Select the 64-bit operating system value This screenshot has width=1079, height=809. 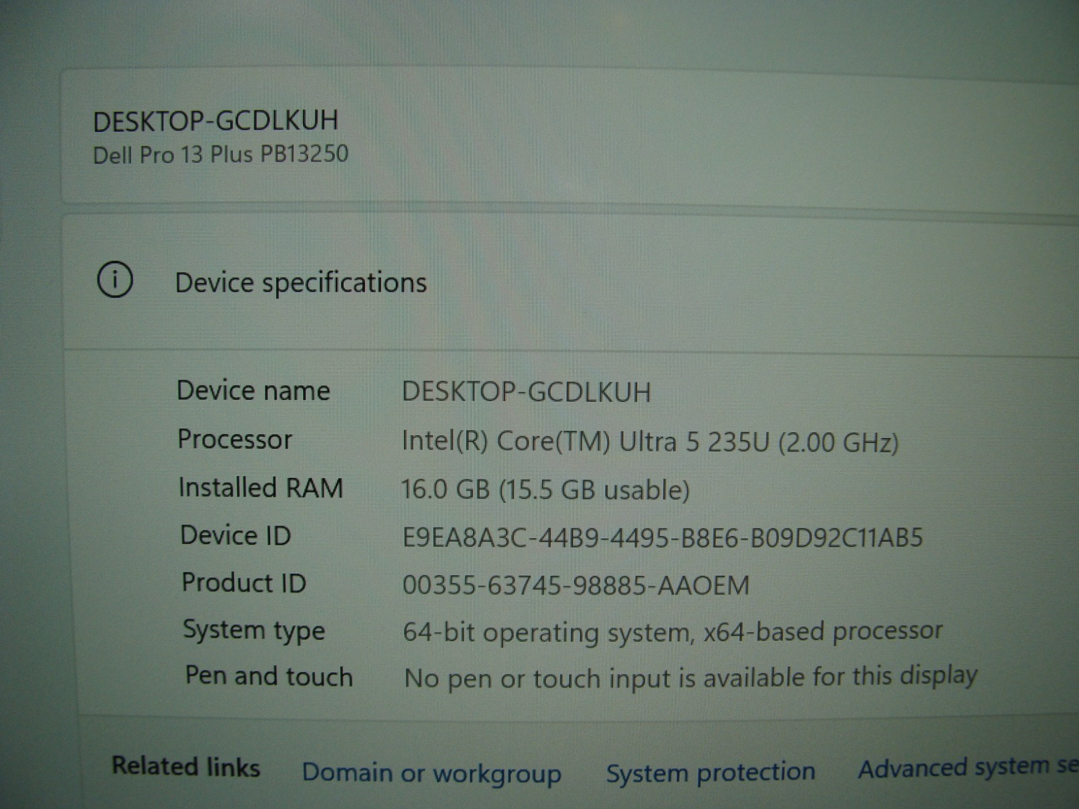672,632
